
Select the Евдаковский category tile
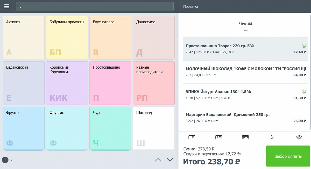pos(24,83)
